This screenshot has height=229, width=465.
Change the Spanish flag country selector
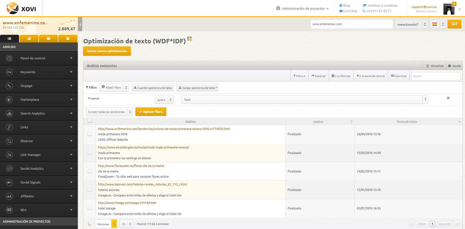(x=438, y=24)
